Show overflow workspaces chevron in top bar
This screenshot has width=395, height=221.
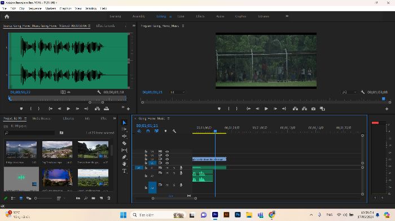point(287,16)
